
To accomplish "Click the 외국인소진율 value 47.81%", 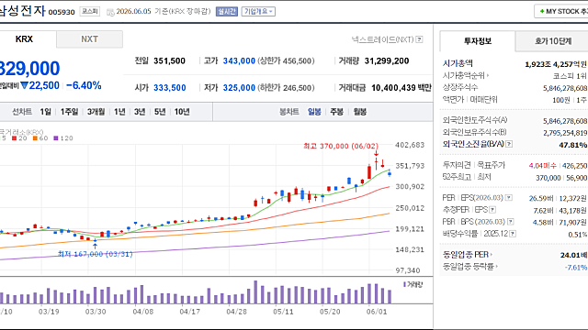I will (x=573, y=145).
